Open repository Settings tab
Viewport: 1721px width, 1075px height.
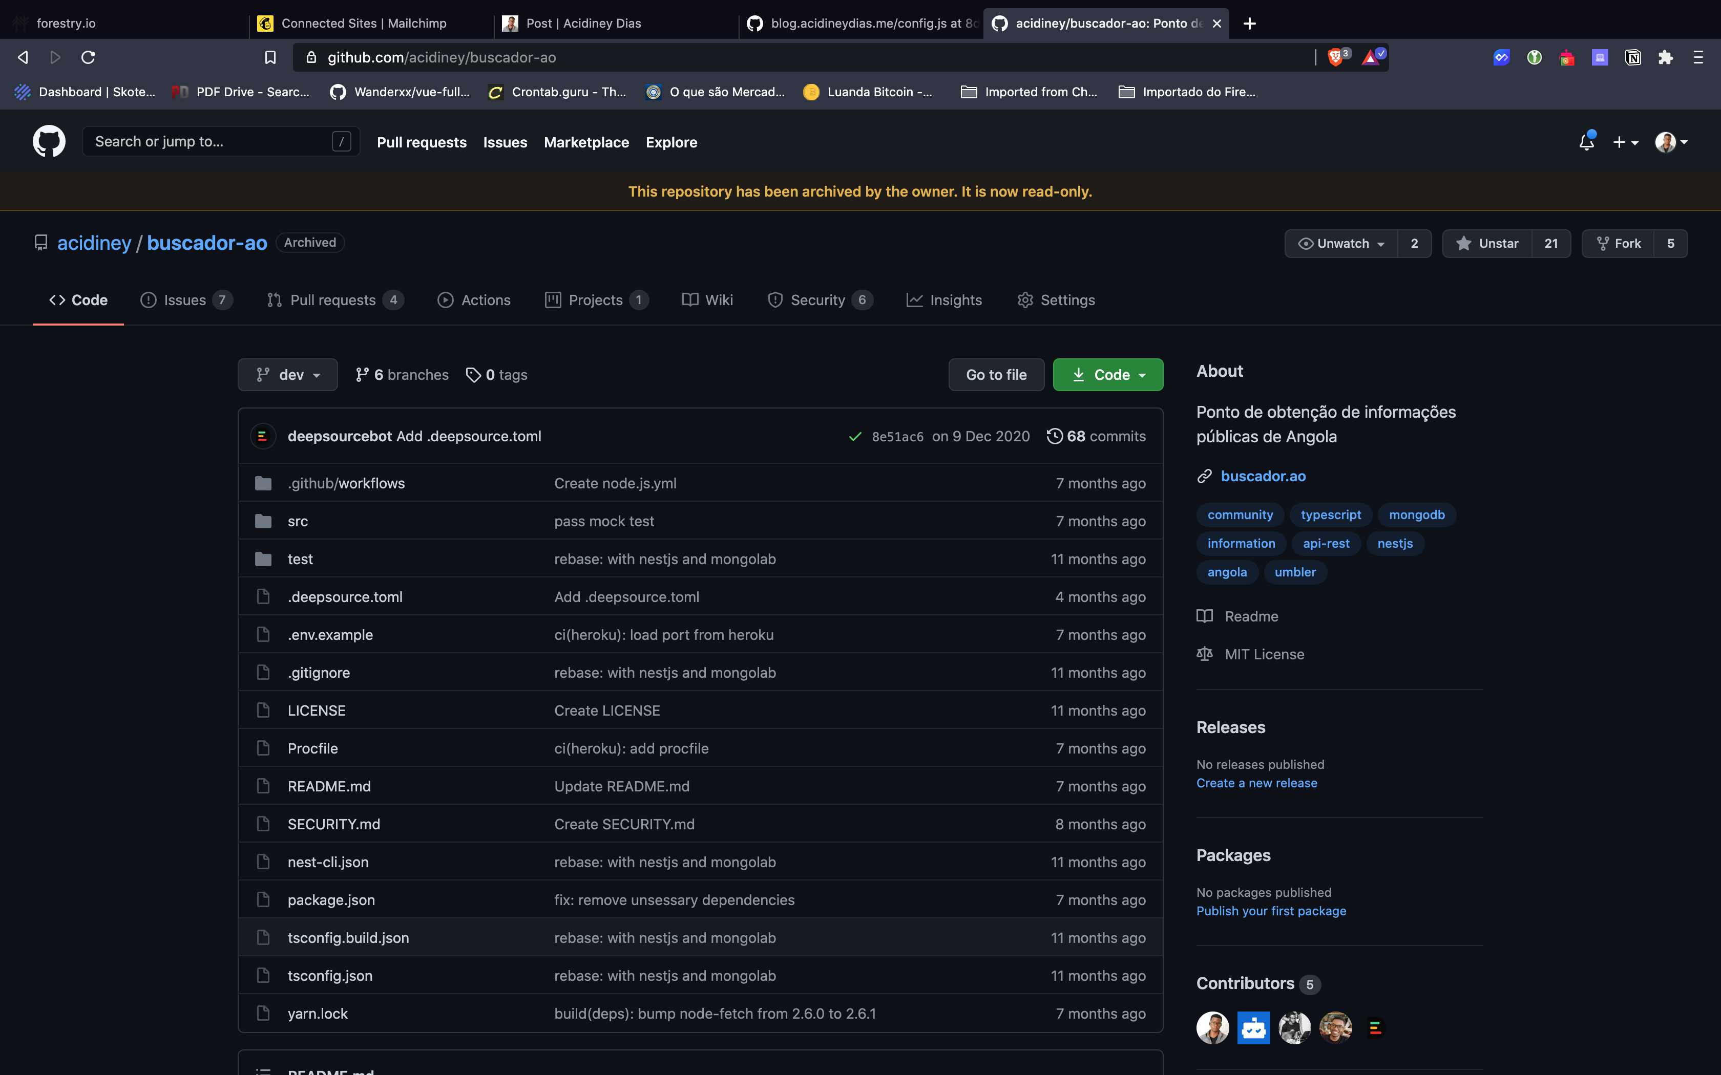[1056, 300]
